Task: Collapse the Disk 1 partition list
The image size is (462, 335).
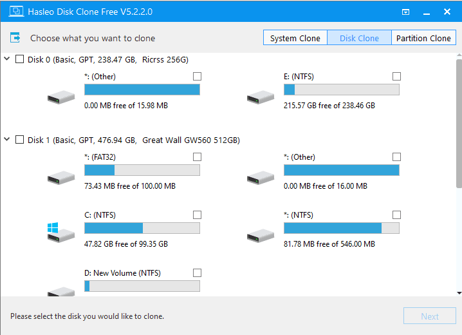Action: tap(7, 139)
